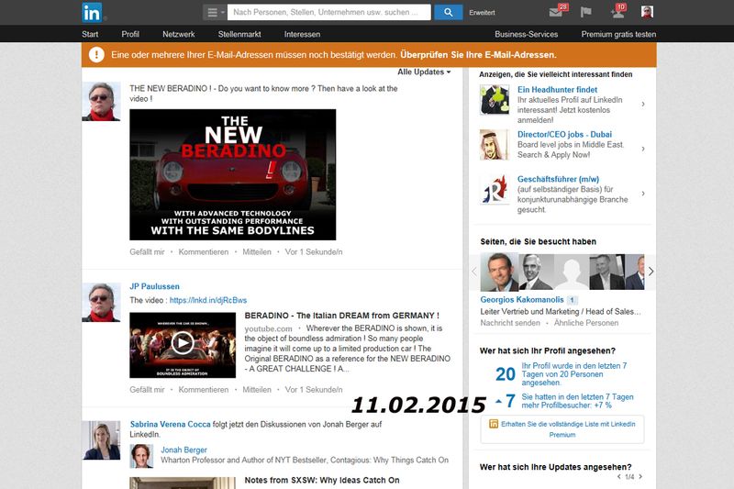Viewport: 734px width, 489px height.
Task: Play the BERADINO YouTube video thumbnail
Action: (x=183, y=345)
